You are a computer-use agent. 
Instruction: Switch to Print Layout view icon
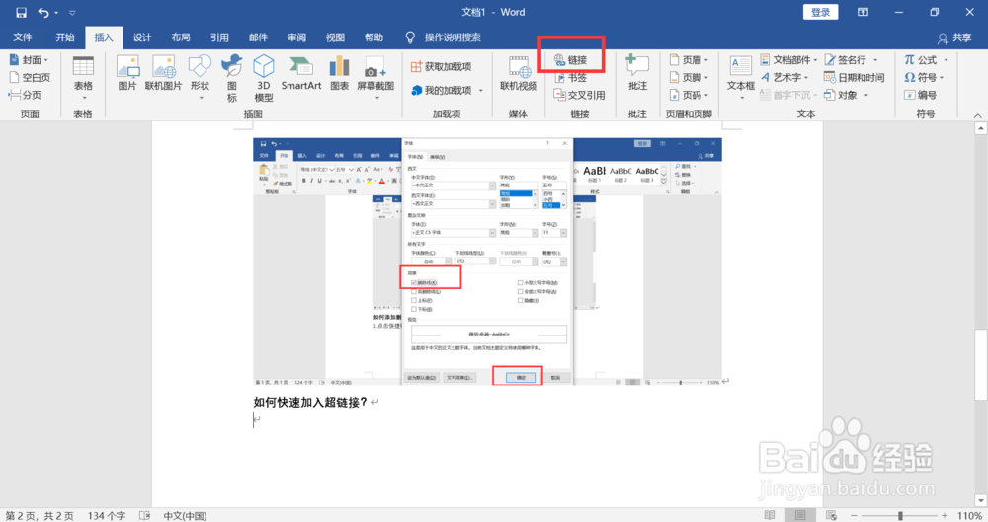point(800,515)
